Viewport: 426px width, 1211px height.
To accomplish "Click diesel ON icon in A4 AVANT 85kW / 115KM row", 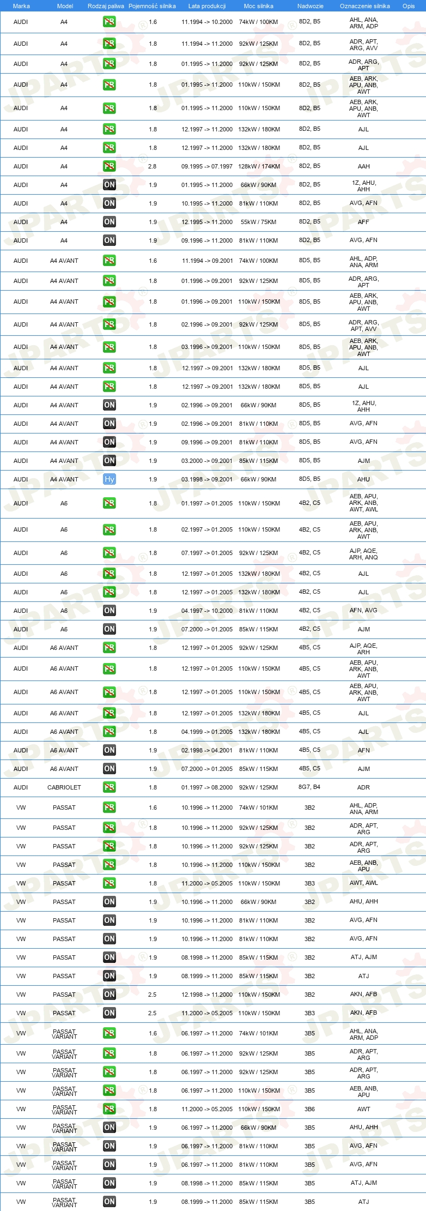I will [109, 461].
